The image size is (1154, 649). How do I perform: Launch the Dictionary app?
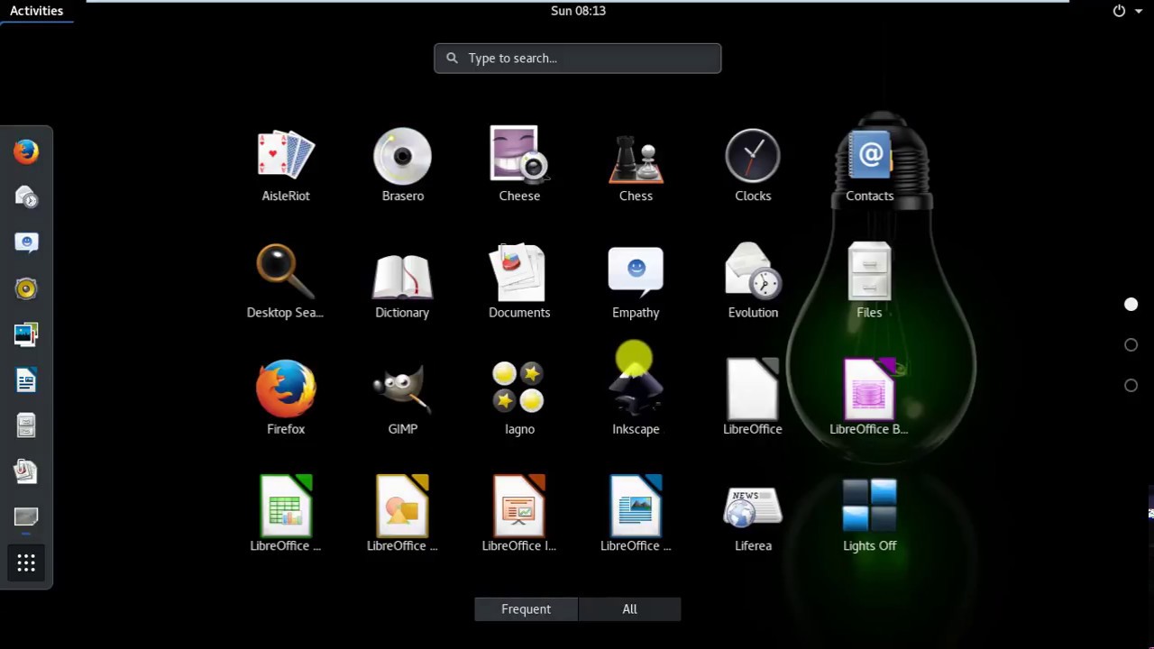tap(402, 281)
